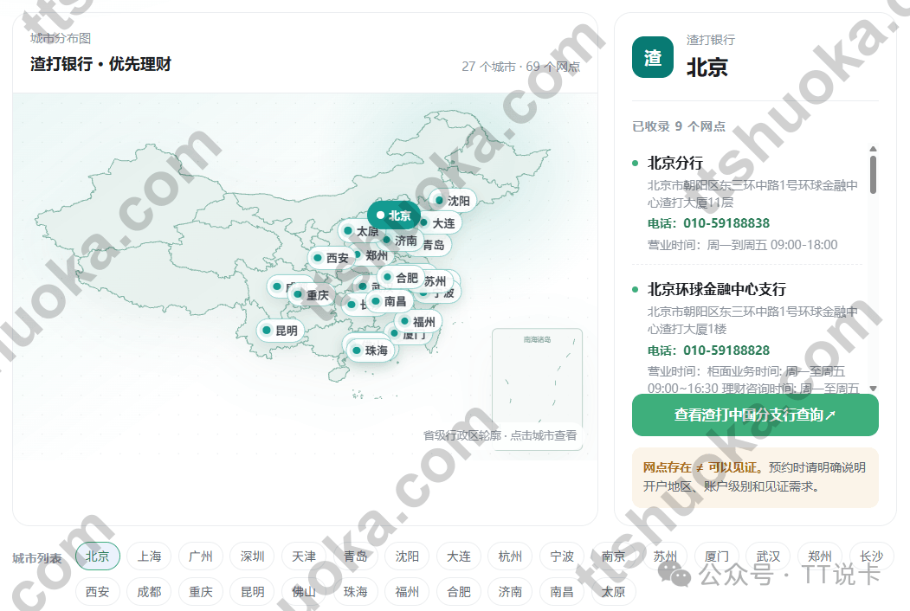
Task: View 南昌 in the city list
Action: click(562, 592)
